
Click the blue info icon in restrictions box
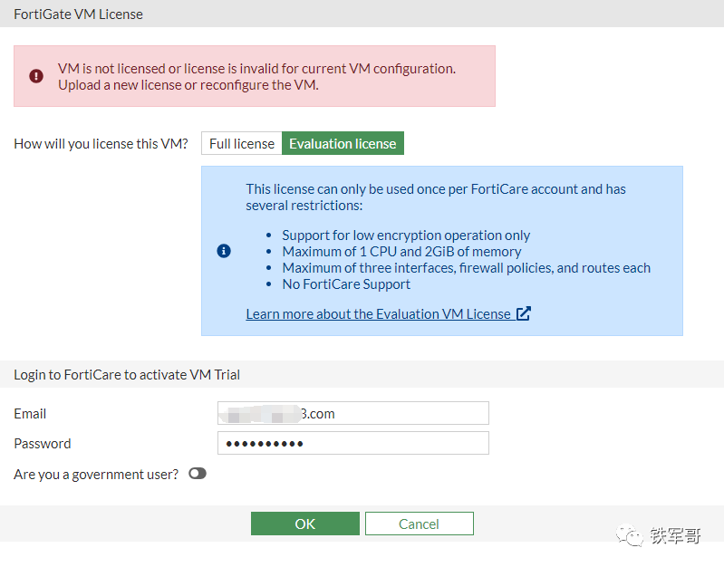224,251
